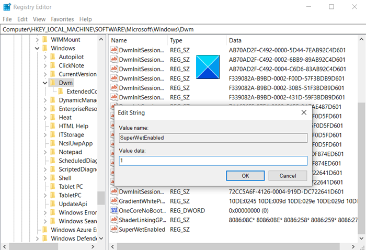Select the ClickNote folder icon
The width and height of the screenshot is (366, 250).
[x=53, y=65]
